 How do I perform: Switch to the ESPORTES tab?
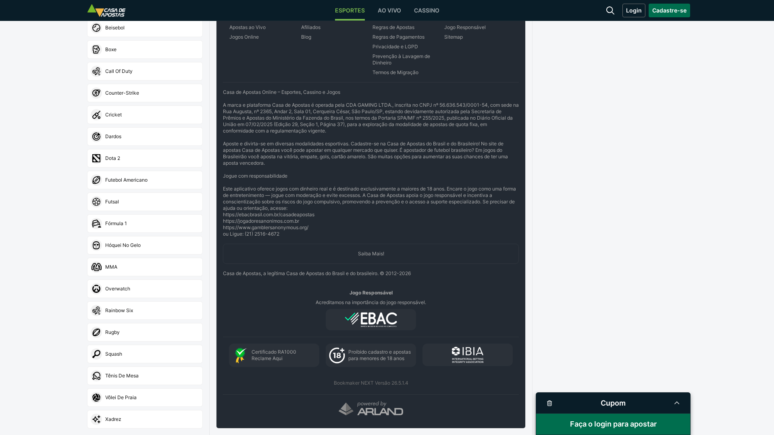click(x=350, y=10)
